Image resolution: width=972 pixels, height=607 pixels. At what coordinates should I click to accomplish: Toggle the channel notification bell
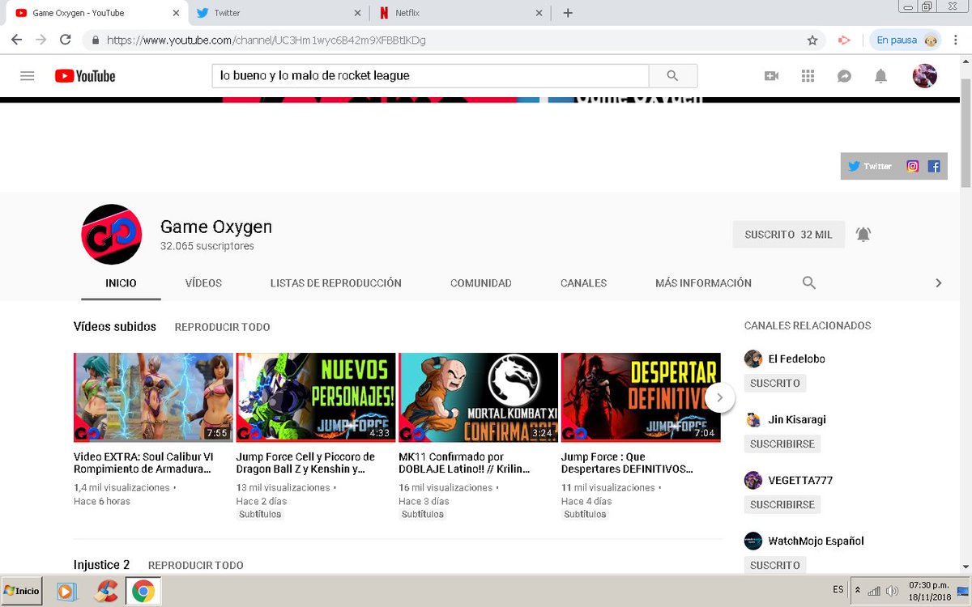click(x=863, y=235)
